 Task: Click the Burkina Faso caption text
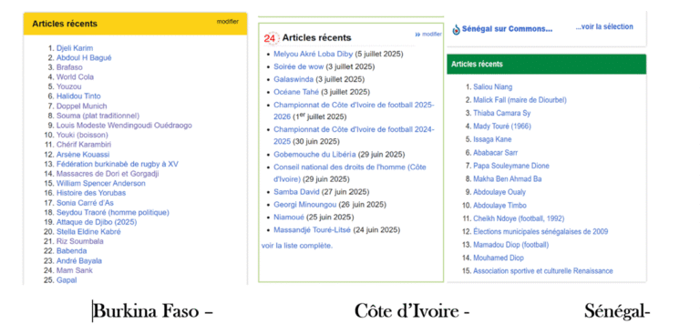[153, 311]
